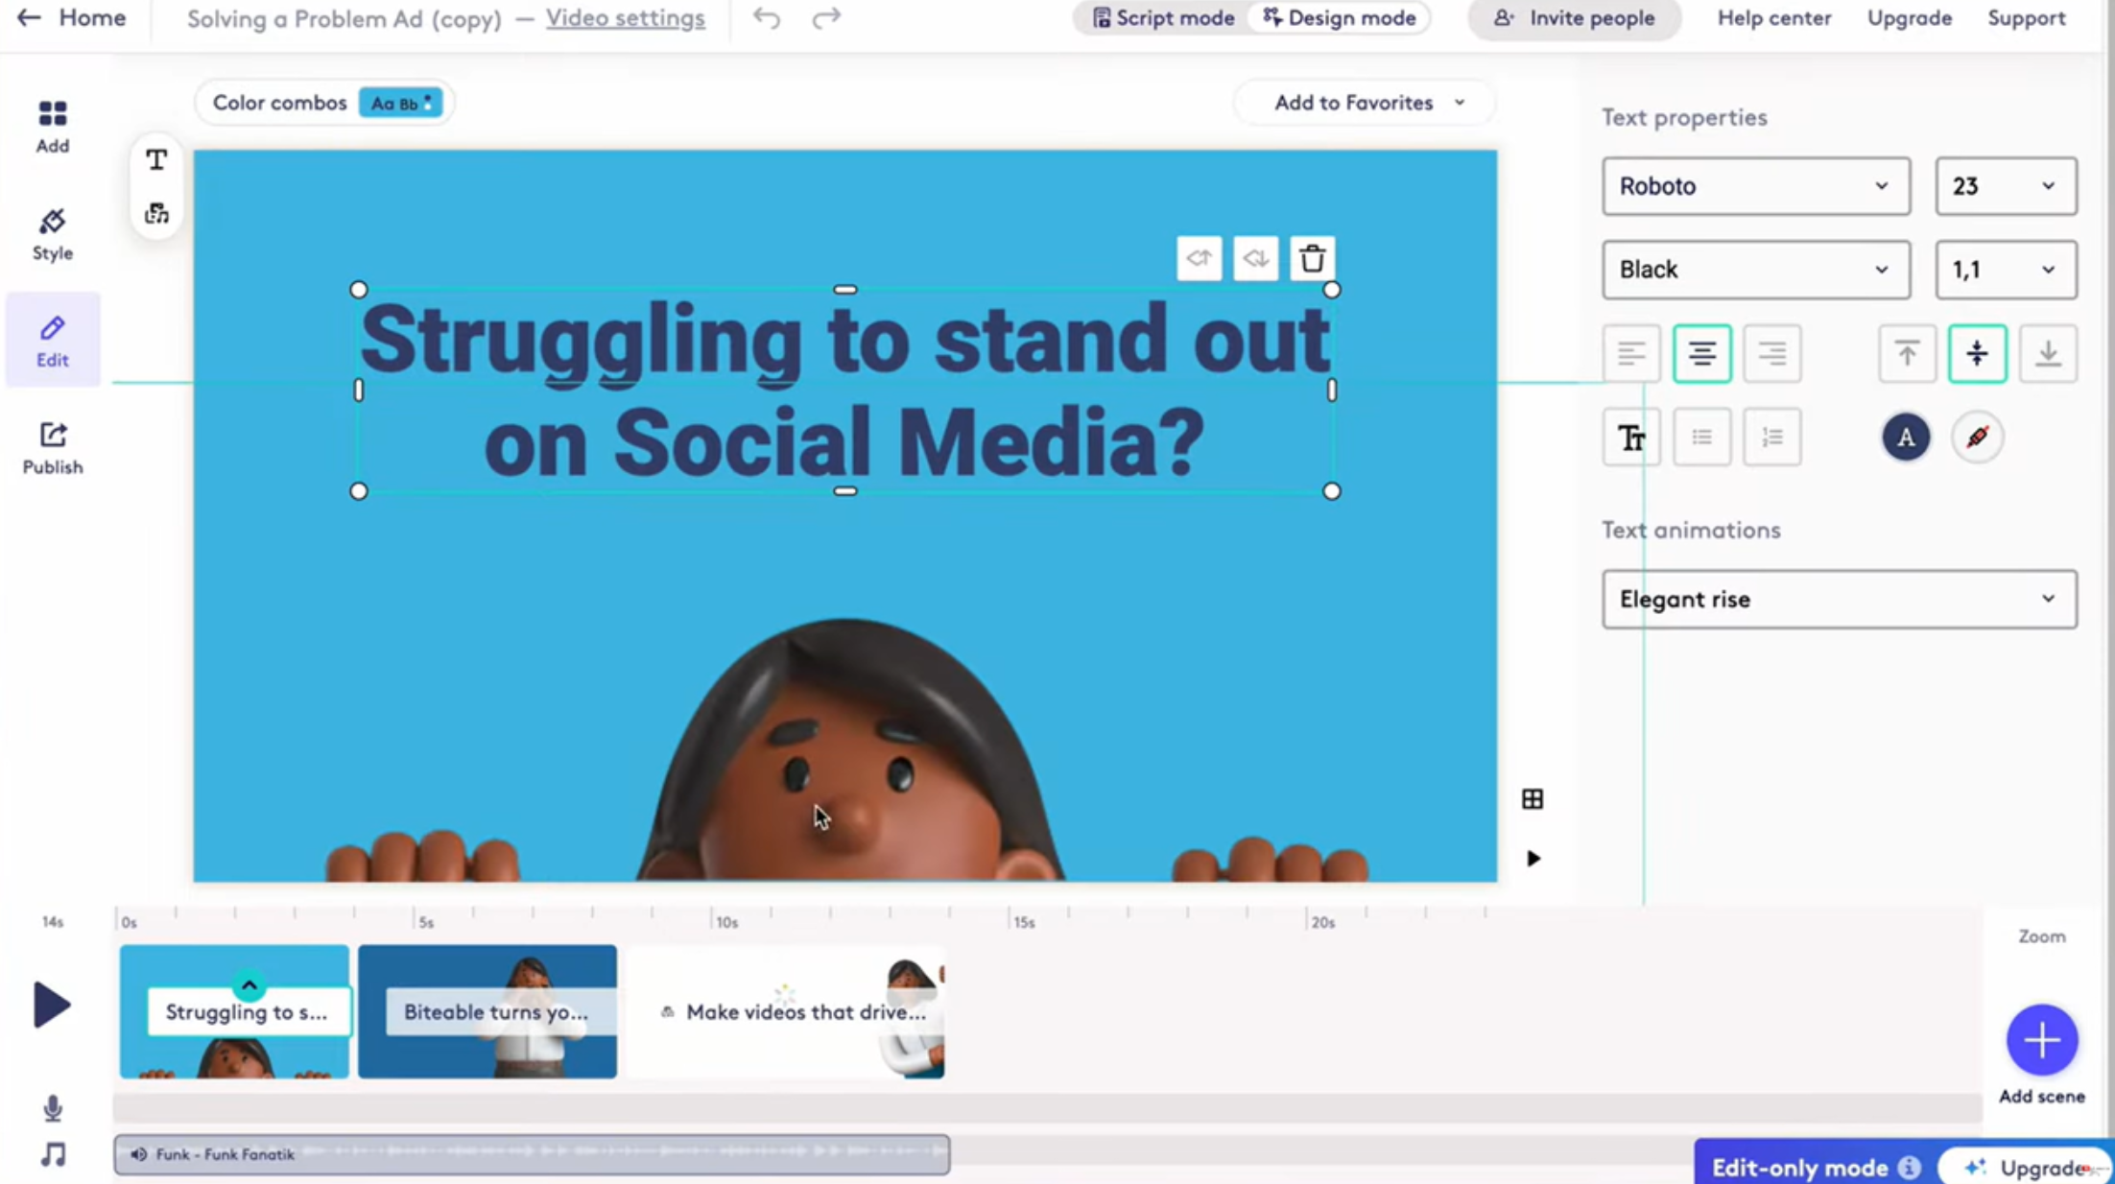Open the Style panel in sidebar

(x=53, y=233)
